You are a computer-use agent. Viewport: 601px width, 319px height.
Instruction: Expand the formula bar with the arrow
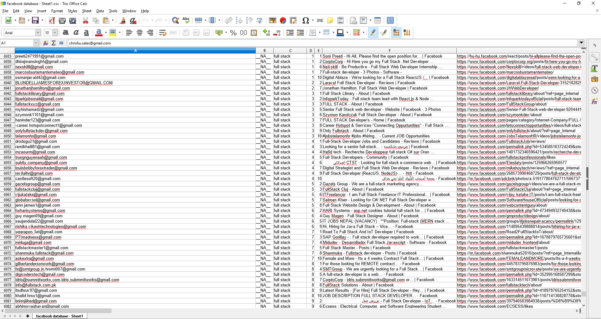click(x=581, y=43)
